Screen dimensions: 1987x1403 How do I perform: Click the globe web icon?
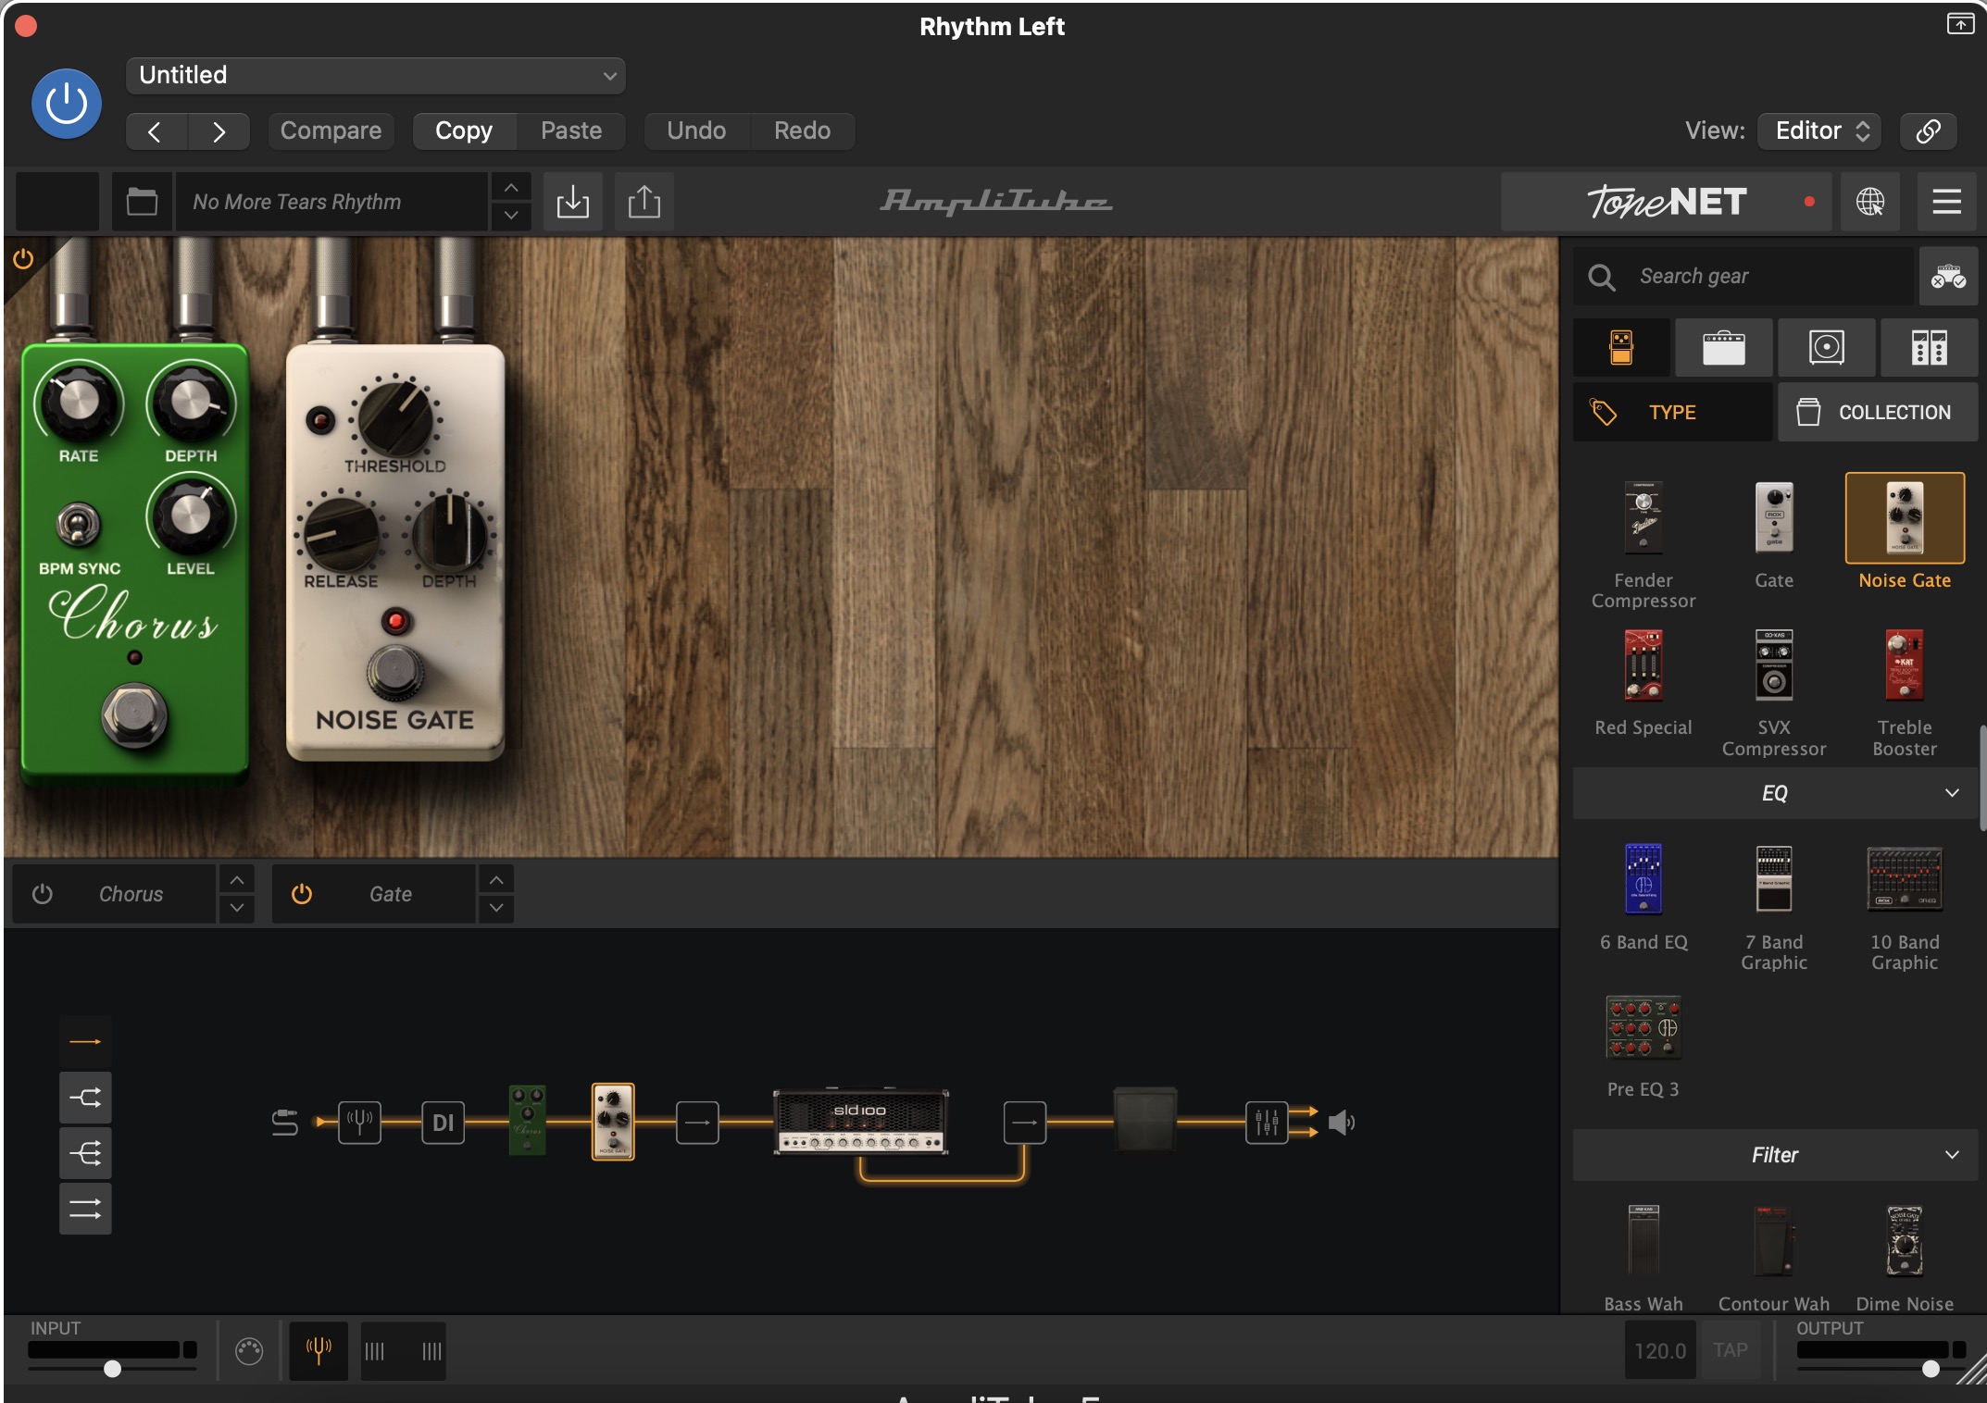click(x=1869, y=201)
